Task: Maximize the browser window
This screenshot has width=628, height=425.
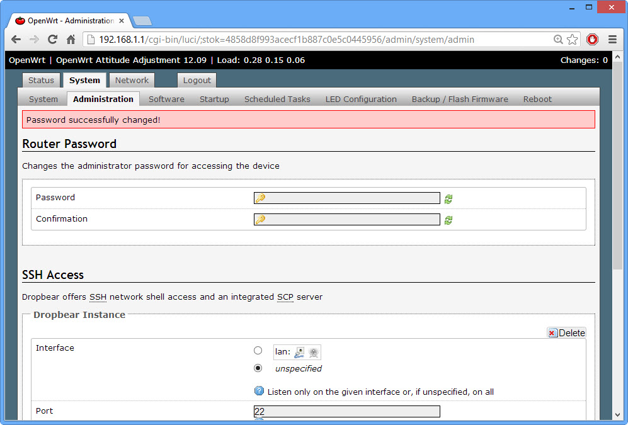Action: click(589, 7)
